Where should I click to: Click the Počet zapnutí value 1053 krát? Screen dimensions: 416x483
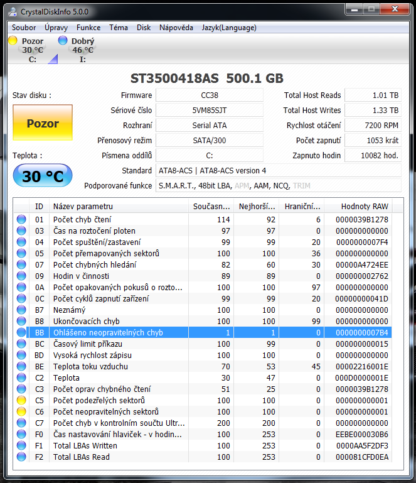tap(373, 141)
